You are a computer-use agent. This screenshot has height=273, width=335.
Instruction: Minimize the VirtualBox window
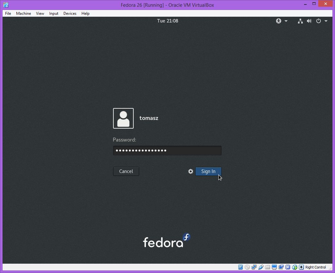[305, 4]
